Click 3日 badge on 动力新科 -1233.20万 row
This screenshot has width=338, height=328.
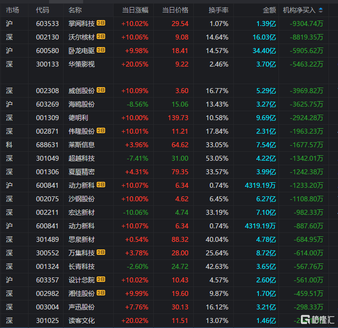pyautogui.click(x=101, y=185)
